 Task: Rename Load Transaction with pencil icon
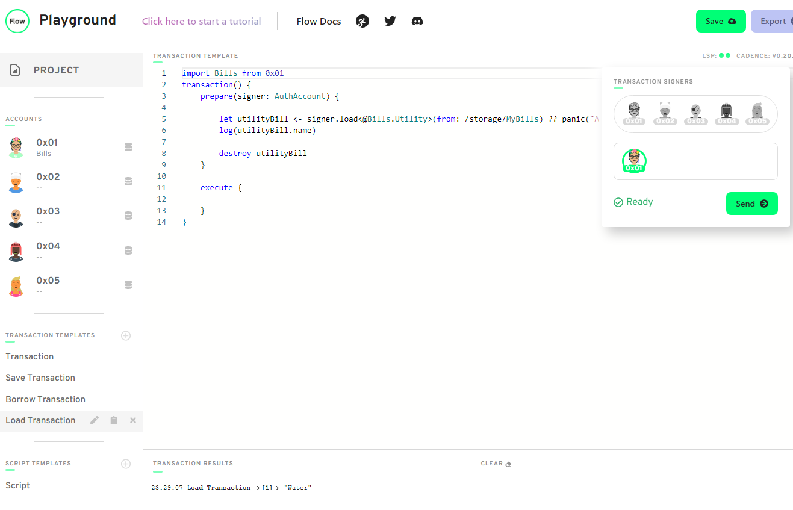tap(95, 420)
